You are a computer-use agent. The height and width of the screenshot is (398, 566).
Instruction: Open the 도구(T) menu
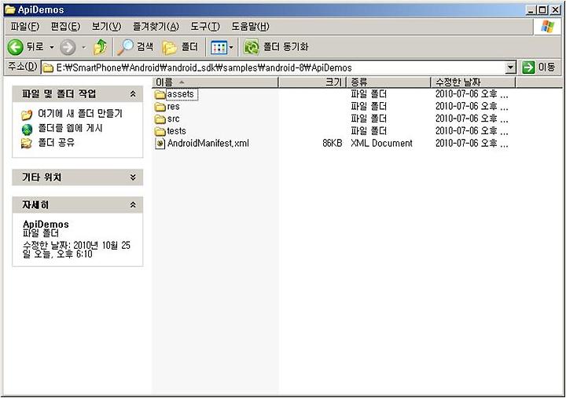(204, 27)
